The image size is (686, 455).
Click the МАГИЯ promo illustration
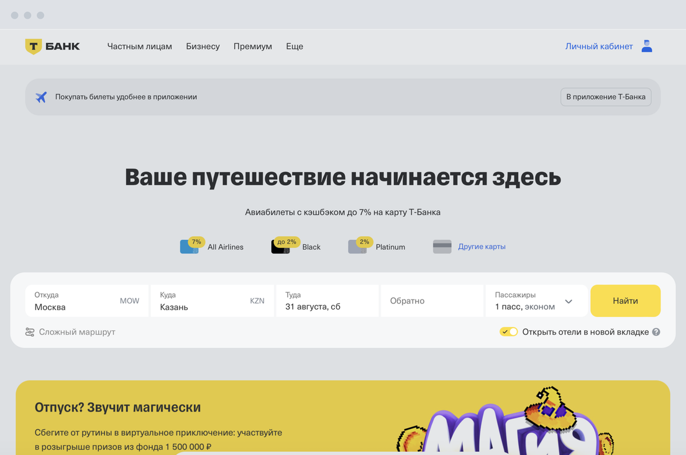[505, 420]
